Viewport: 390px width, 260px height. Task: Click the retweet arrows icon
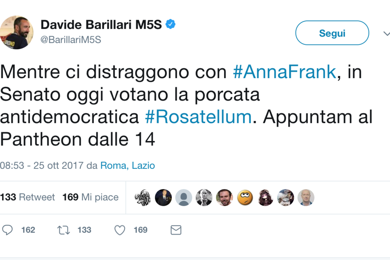point(63,230)
